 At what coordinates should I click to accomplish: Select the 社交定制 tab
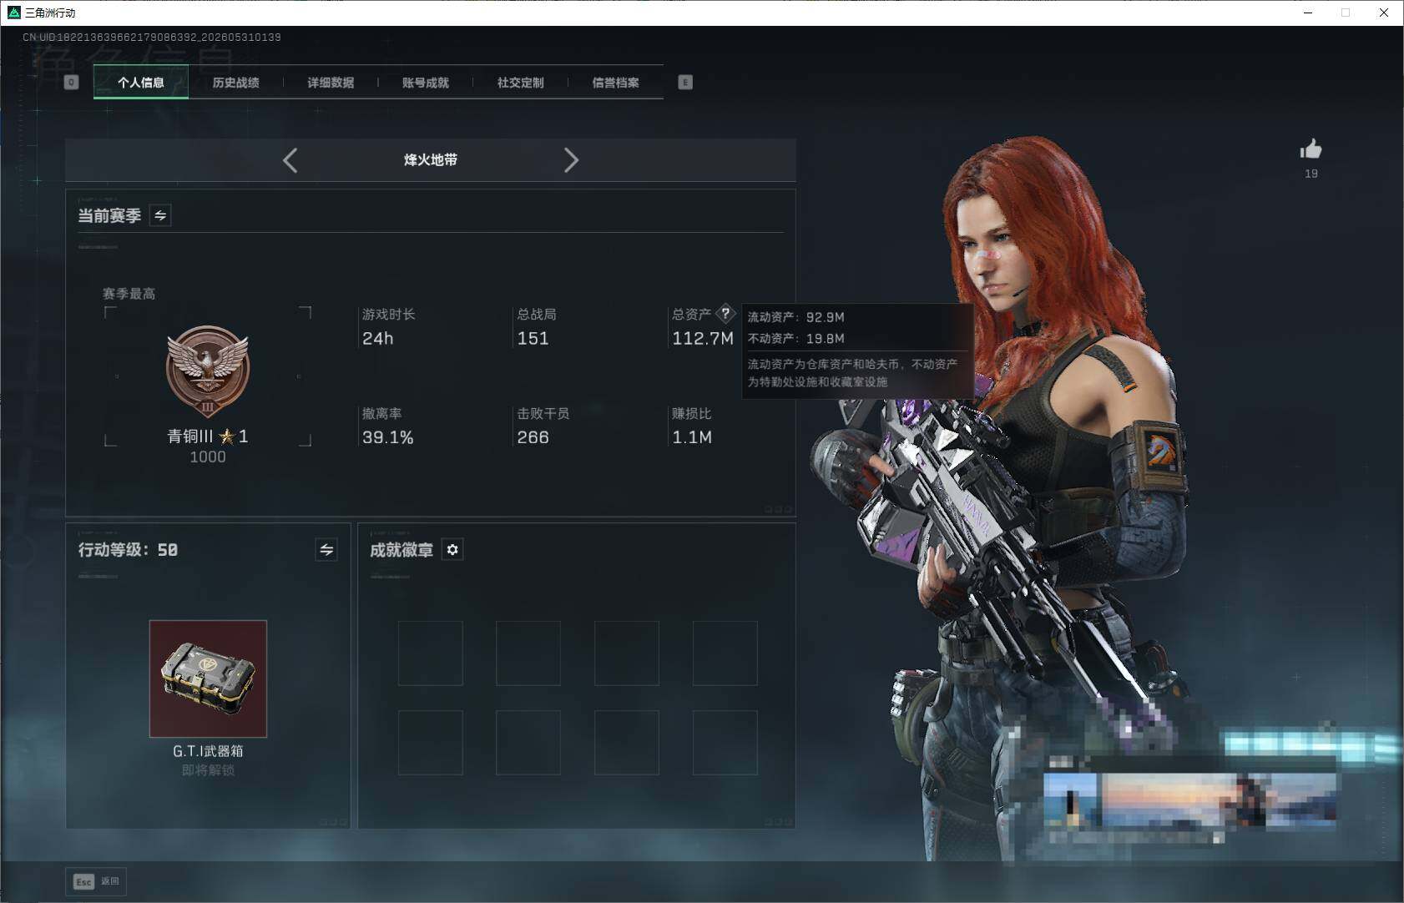[x=521, y=83]
